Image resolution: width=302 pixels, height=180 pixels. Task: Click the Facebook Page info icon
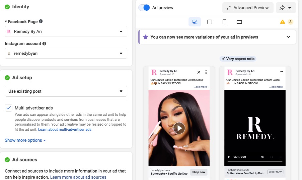pyautogui.click(x=41, y=21)
